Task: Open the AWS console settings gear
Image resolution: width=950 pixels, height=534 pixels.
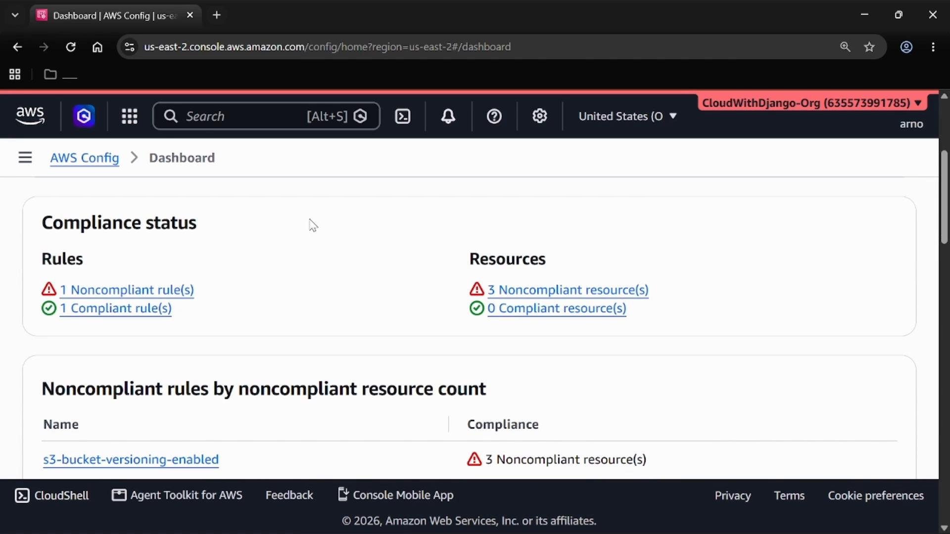Action: [539, 116]
